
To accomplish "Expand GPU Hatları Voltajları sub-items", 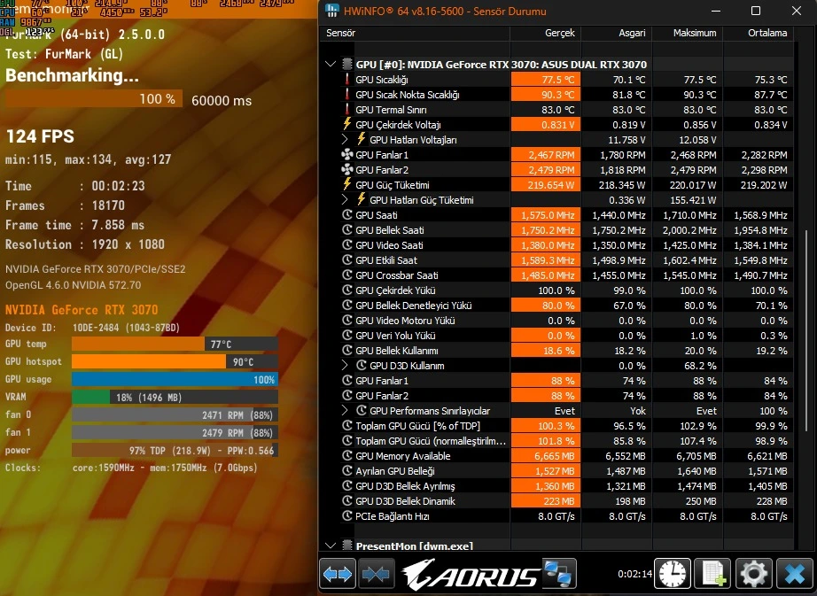I will click(345, 139).
